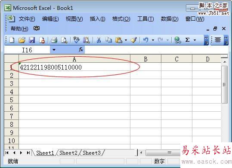Open the 工具(T) menu
This screenshot has width=232, height=168.
tap(145, 19)
